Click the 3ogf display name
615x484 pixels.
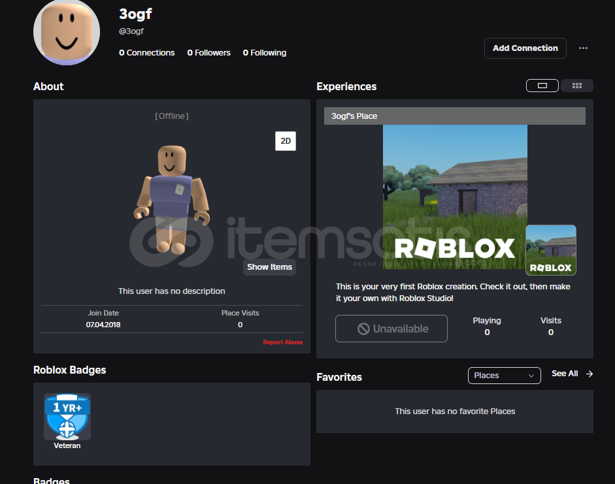tap(135, 14)
